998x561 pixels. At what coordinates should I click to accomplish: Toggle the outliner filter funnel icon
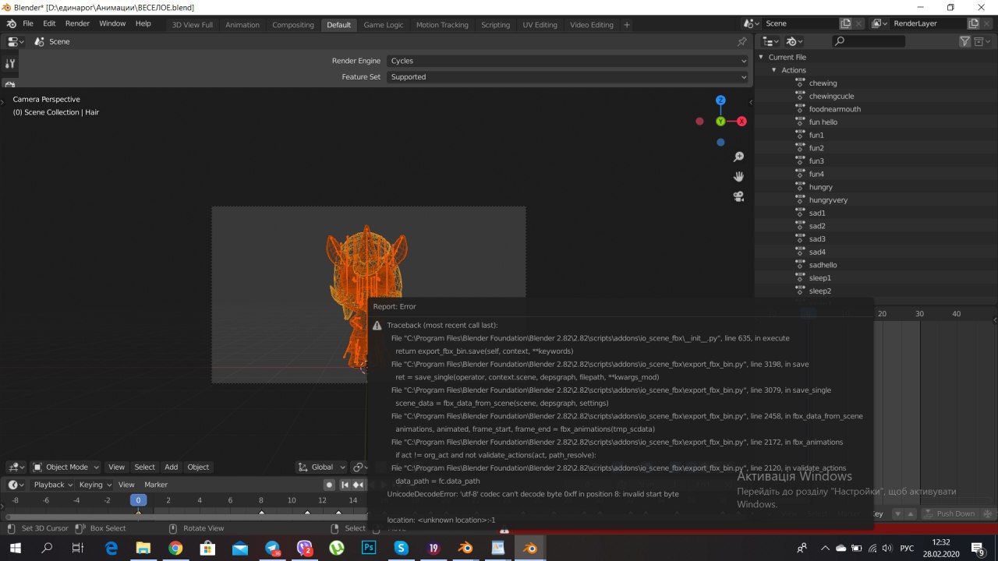[964, 41]
